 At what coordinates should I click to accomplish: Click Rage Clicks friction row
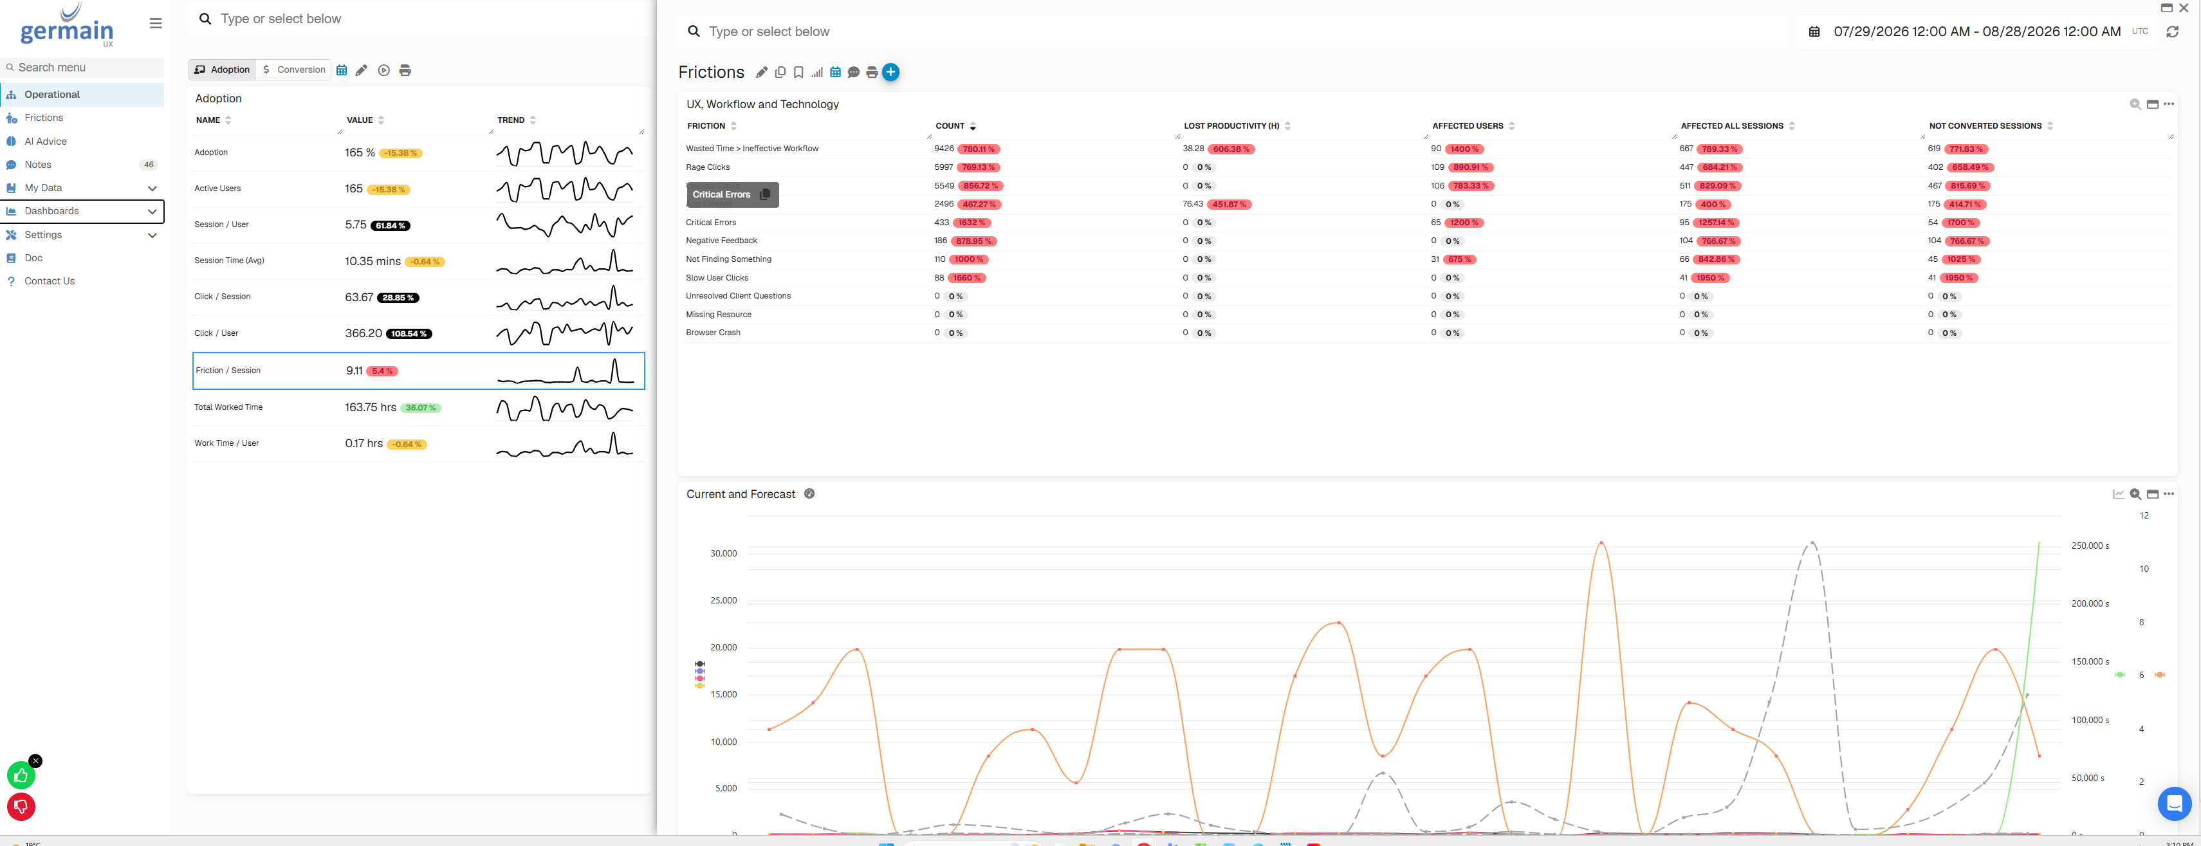pyautogui.click(x=1427, y=167)
